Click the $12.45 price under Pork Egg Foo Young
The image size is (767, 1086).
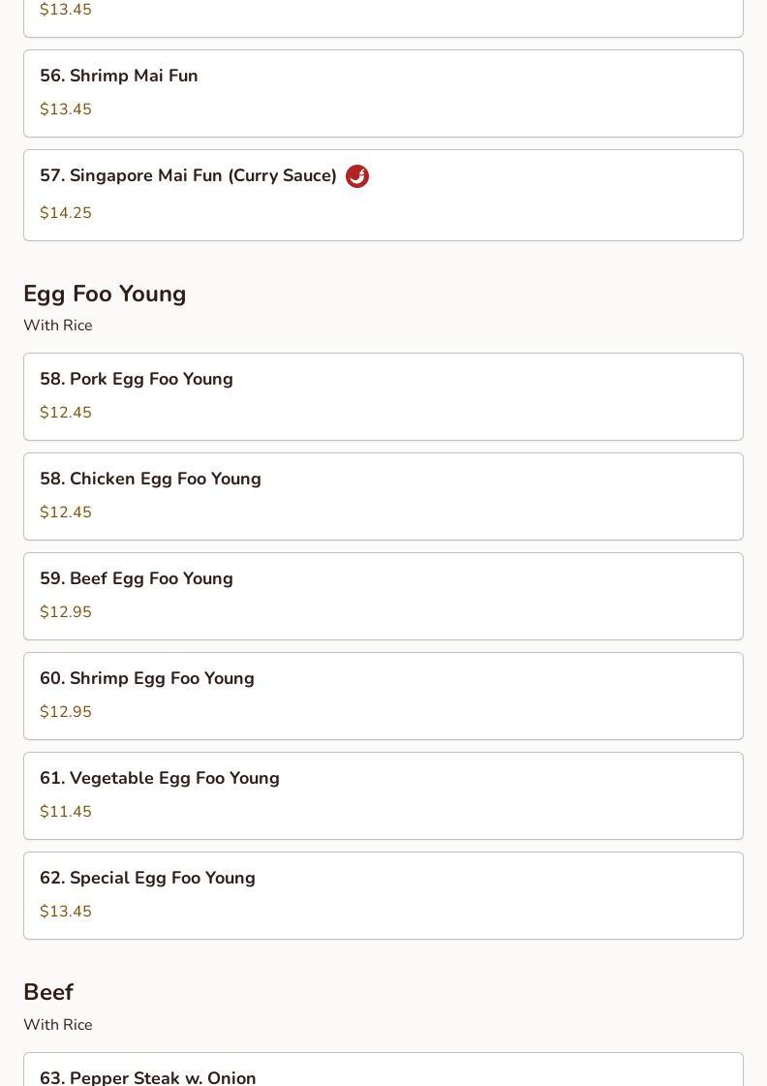point(66,413)
